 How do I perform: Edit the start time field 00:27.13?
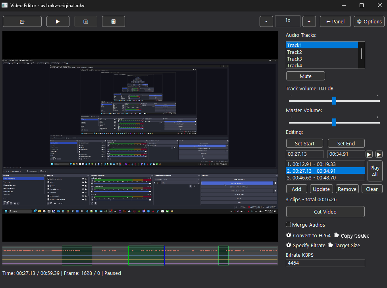coord(304,154)
